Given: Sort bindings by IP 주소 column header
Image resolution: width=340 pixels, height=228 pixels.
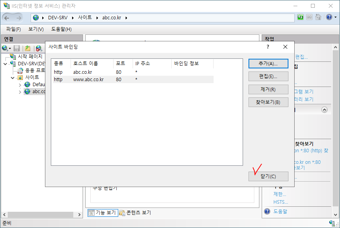Looking at the screenshot, I should [152, 63].
